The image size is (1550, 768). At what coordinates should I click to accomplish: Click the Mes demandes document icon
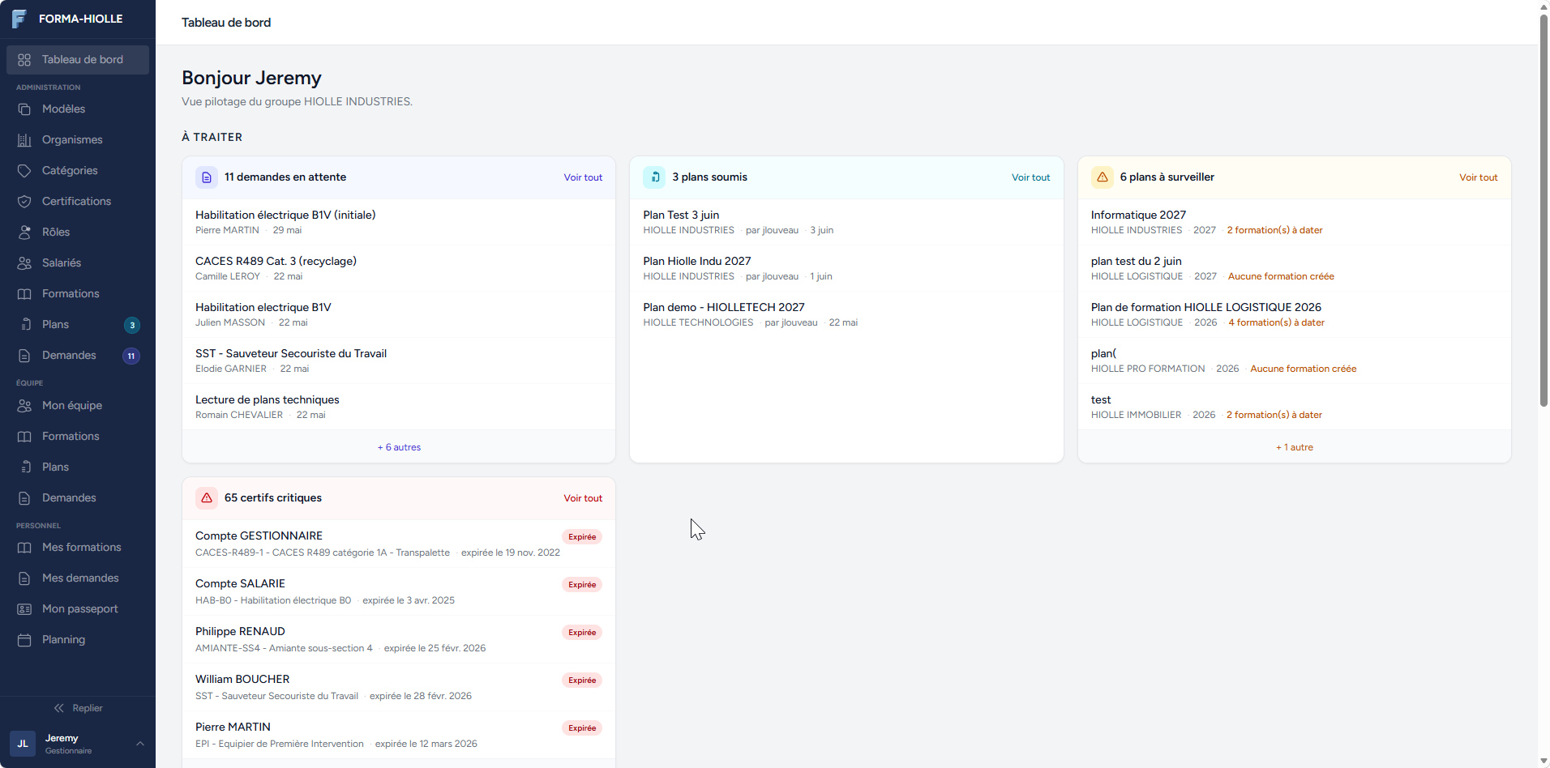(24, 578)
